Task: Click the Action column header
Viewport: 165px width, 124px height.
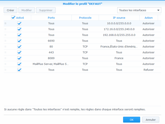Action: pos(149,18)
